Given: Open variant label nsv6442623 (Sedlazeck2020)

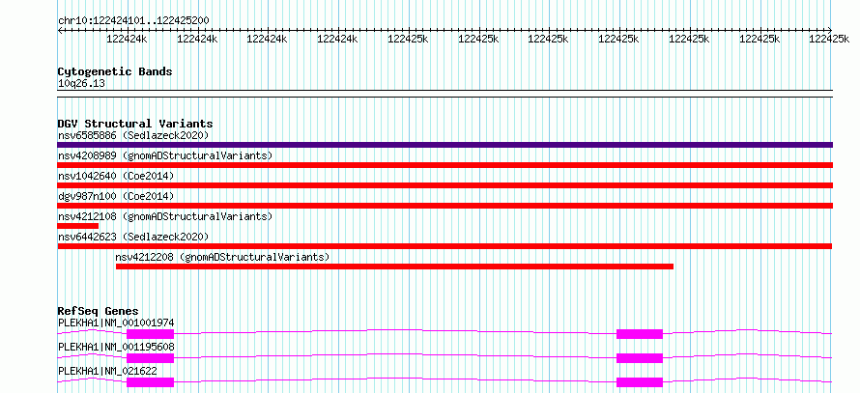Looking at the screenshot, I should point(133,237).
